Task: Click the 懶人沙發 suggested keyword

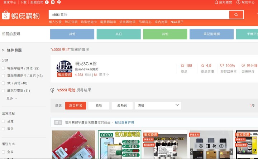Action: (55, 22)
